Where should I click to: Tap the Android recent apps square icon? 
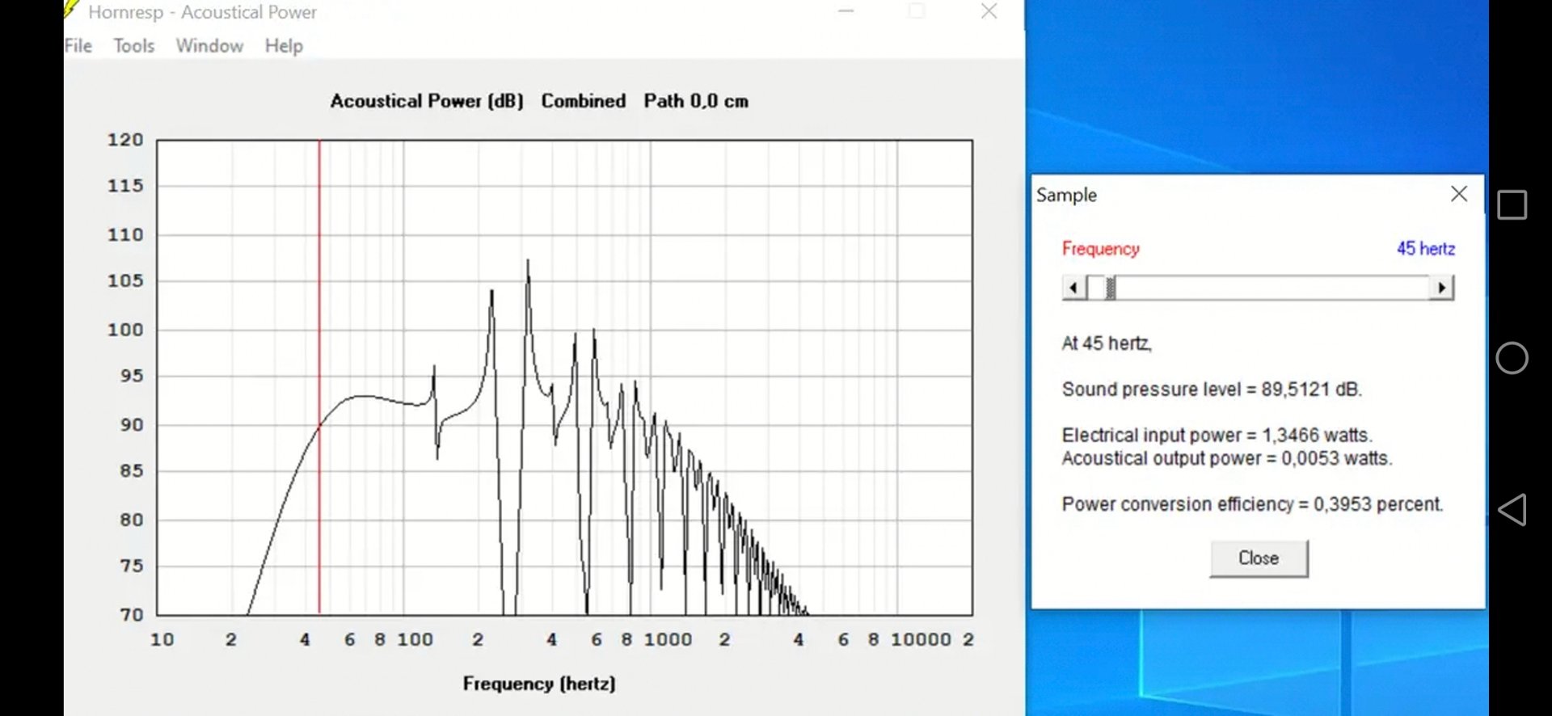point(1512,205)
